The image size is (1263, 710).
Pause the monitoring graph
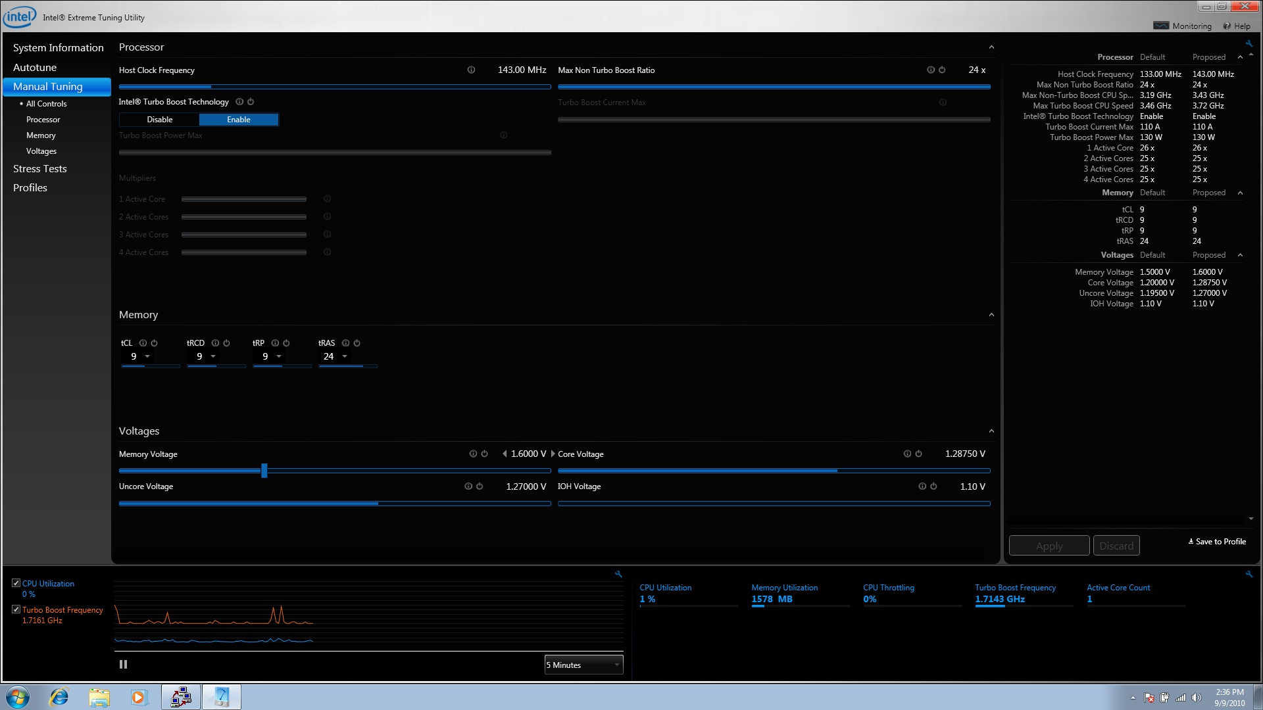click(123, 665)
